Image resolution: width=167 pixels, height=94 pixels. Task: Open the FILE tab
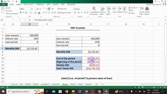pyautogui.click(x=4, y=4)
